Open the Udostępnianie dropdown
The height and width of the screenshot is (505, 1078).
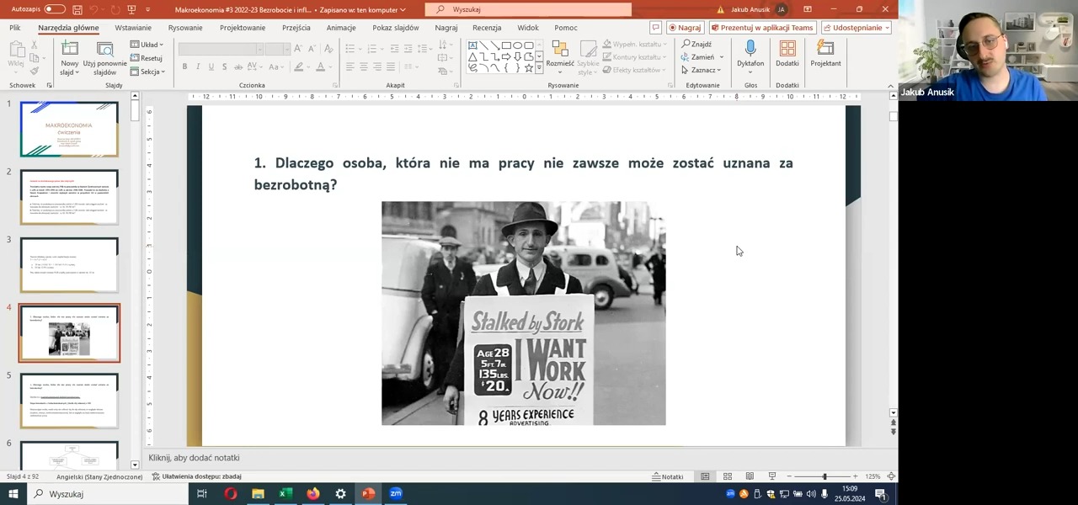click(x=857, y=28)
